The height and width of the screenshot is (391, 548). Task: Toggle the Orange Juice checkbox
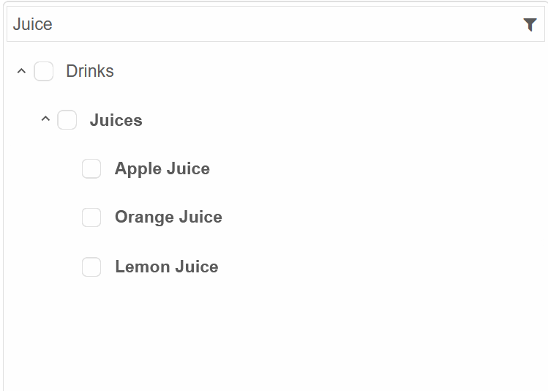[91, 217]
